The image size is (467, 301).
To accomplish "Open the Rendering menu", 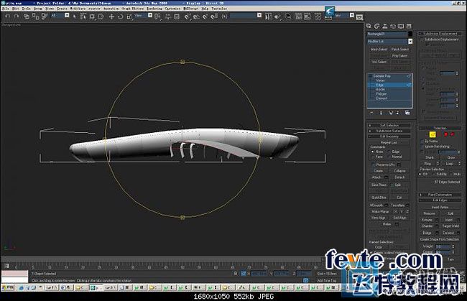I will click(x=154, y=9).
